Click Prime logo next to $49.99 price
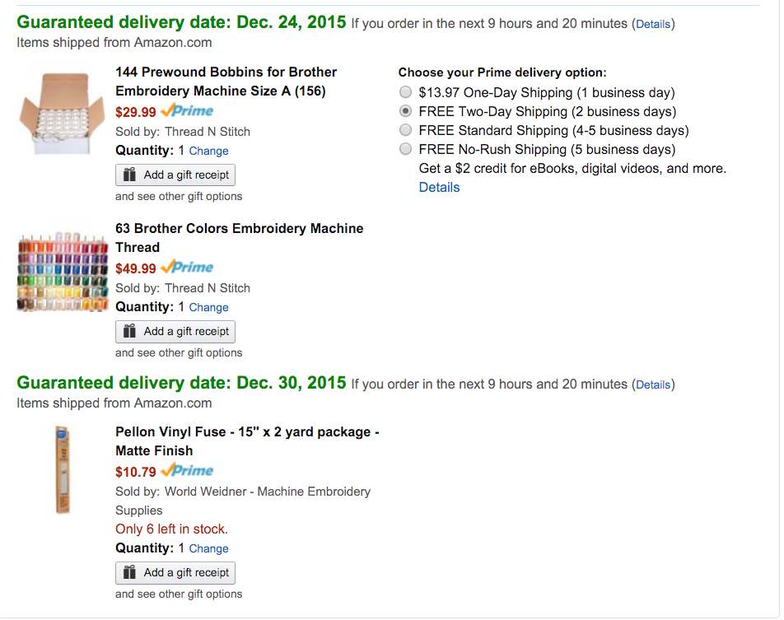Viewport: 784px width, 620px height. [188, 268]
